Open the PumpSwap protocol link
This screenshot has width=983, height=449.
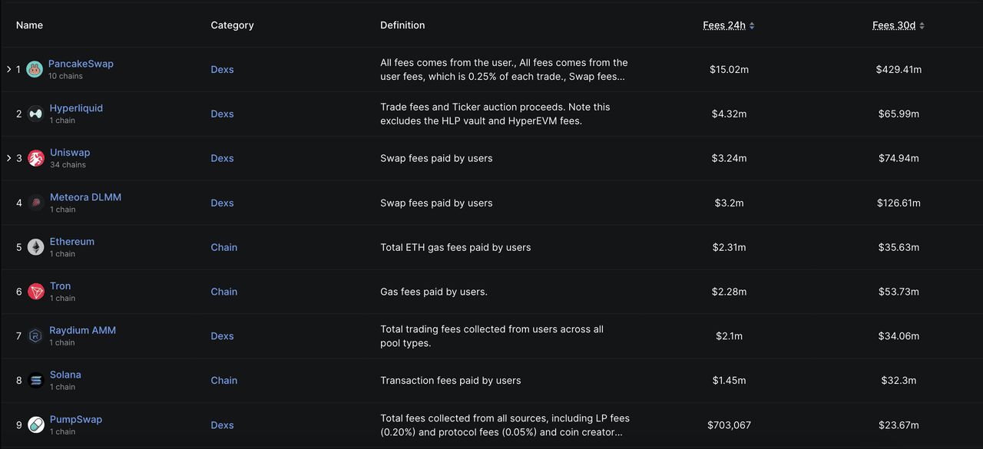75,419
